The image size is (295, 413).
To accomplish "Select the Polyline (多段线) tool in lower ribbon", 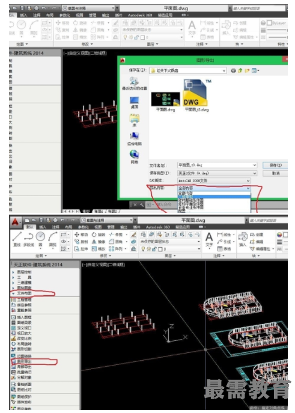I will [28, 239].
